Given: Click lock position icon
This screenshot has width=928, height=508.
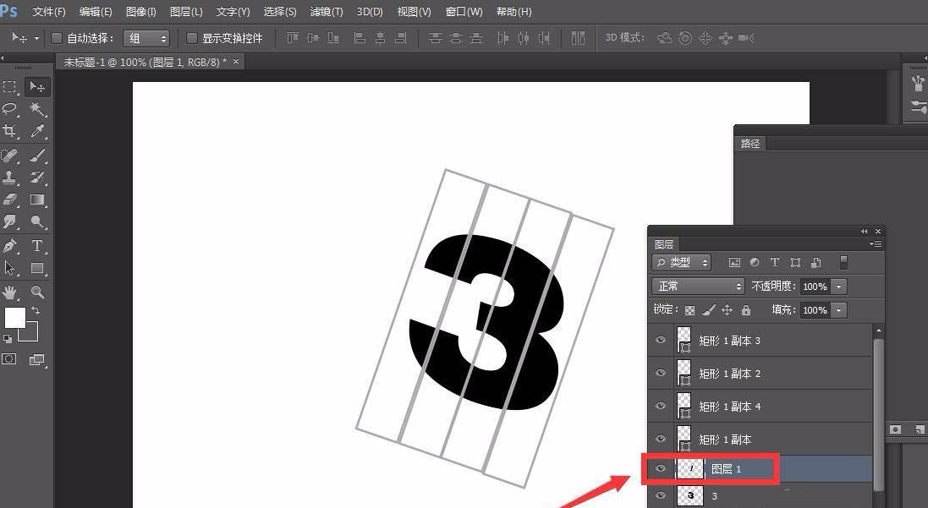Looking at the screenshot, I should click(728, 310).
